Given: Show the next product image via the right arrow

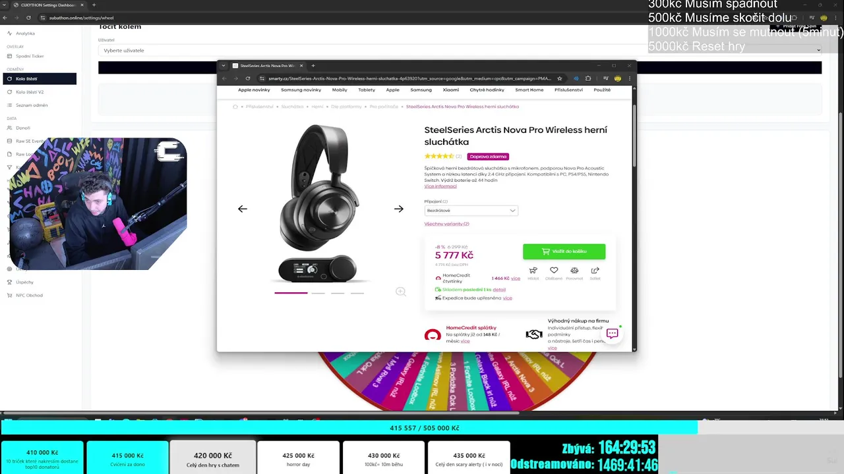Looking at the screenshot, I should 399,209.
